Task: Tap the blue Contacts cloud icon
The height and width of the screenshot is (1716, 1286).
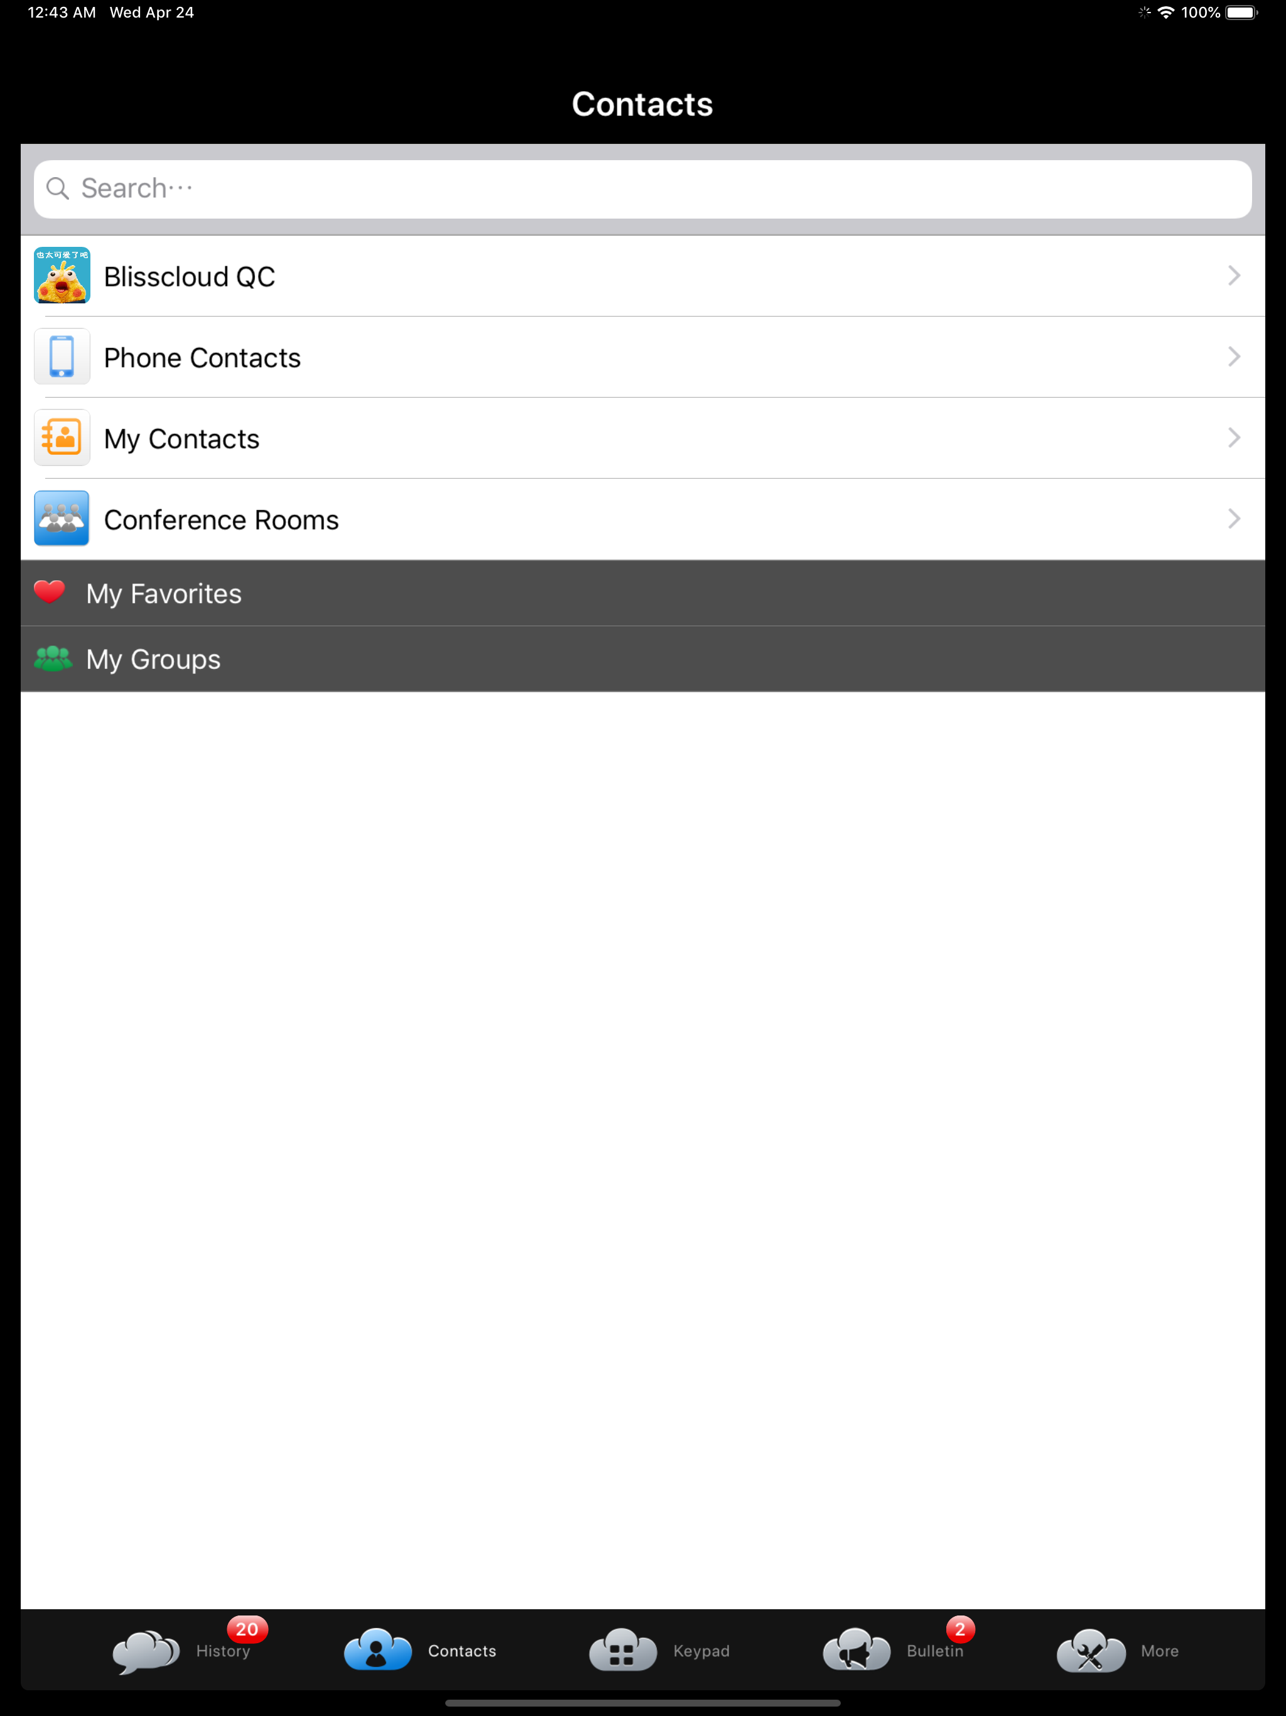Action: click(378, 1649)
